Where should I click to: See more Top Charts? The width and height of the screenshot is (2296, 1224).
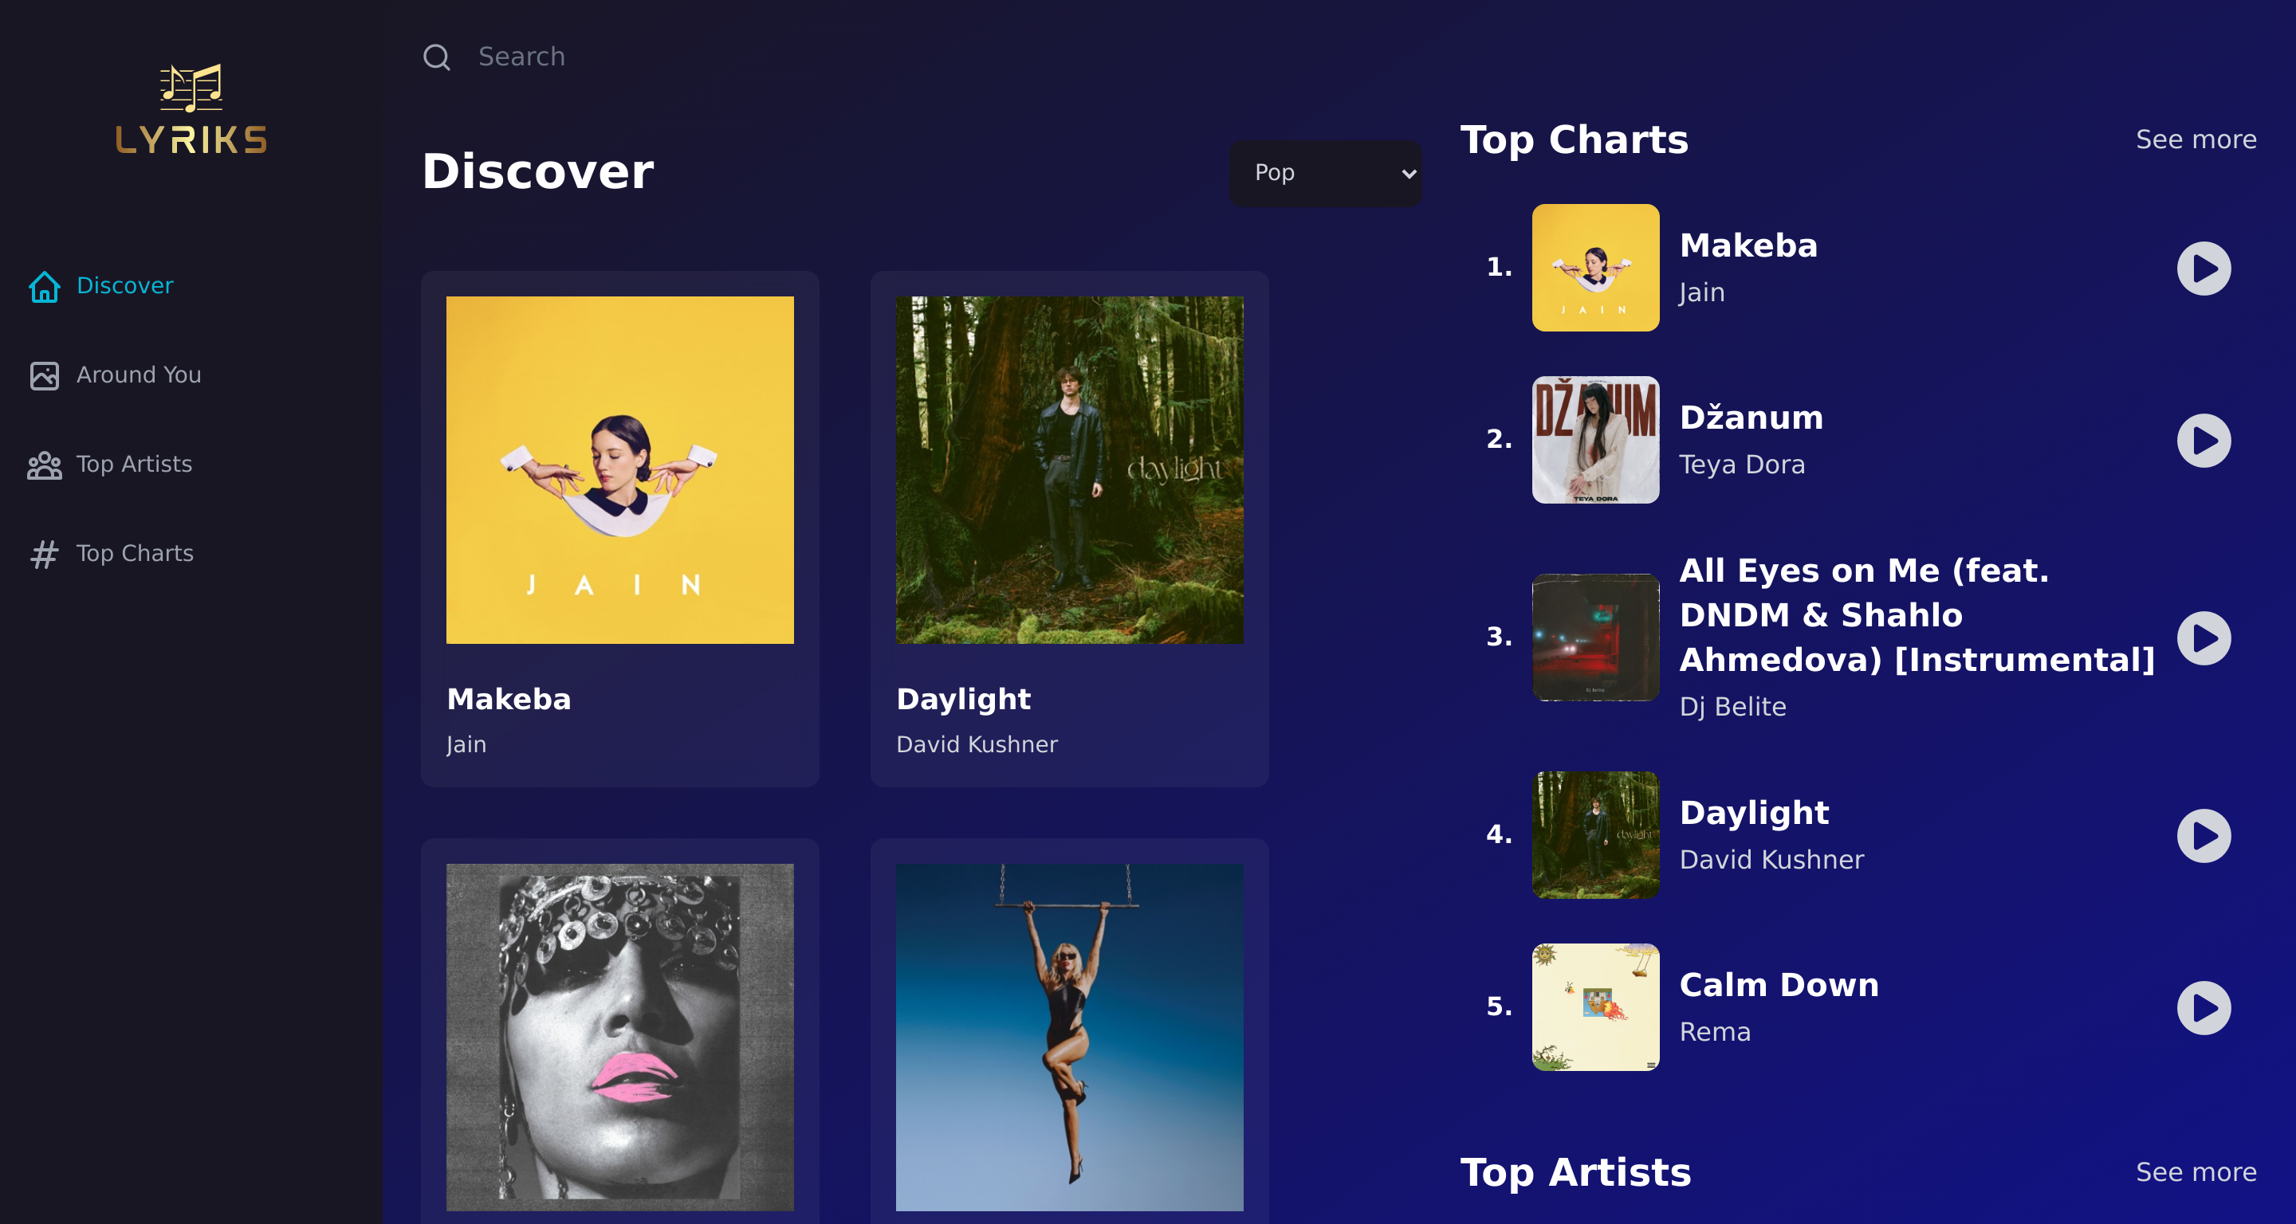2196,140
